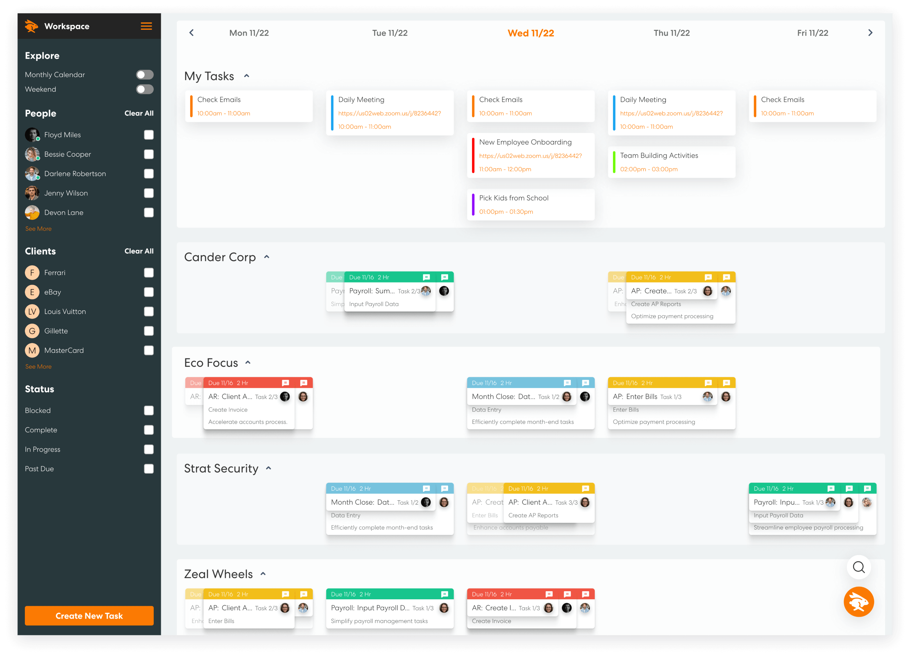Open comment icon on Strat Security Month Close card
Viewport: 910px width, 657px height.
click(426, 488)
